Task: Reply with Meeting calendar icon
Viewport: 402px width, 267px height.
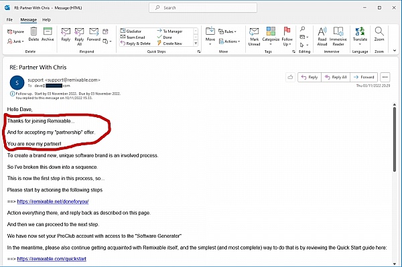Action: tap(105, 31)
